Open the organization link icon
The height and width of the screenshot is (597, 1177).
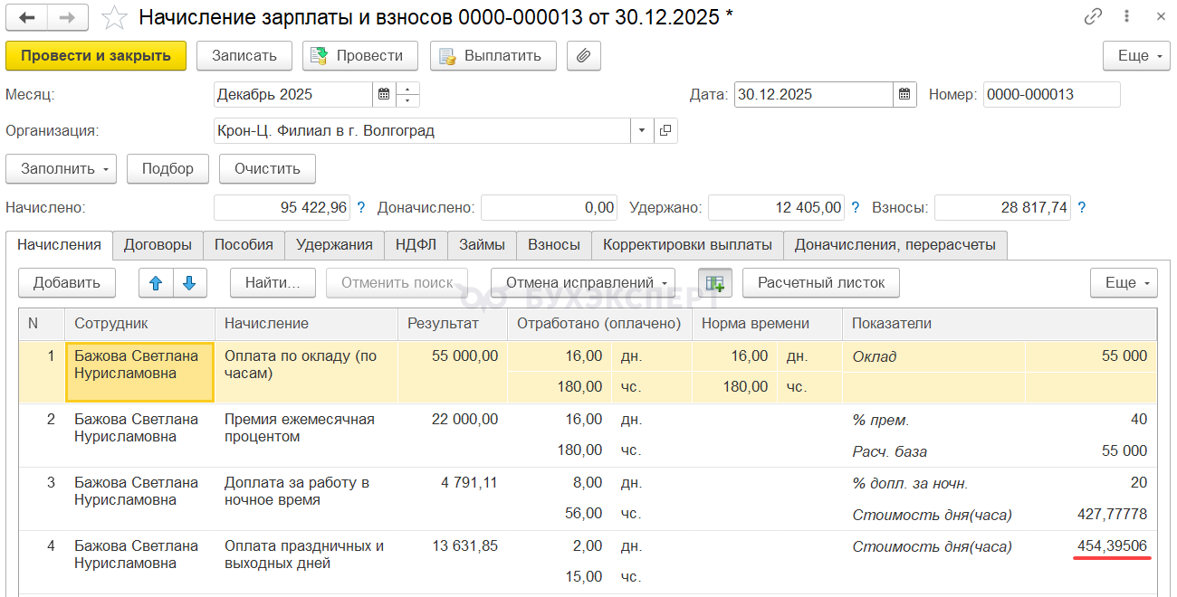tap(665, 131)
